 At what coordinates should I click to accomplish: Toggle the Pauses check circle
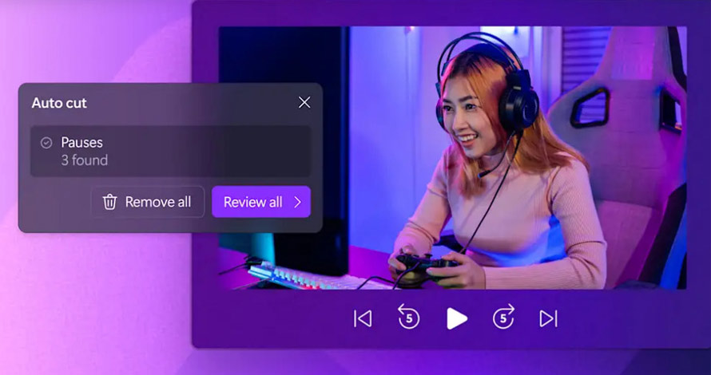coord(46,143)
